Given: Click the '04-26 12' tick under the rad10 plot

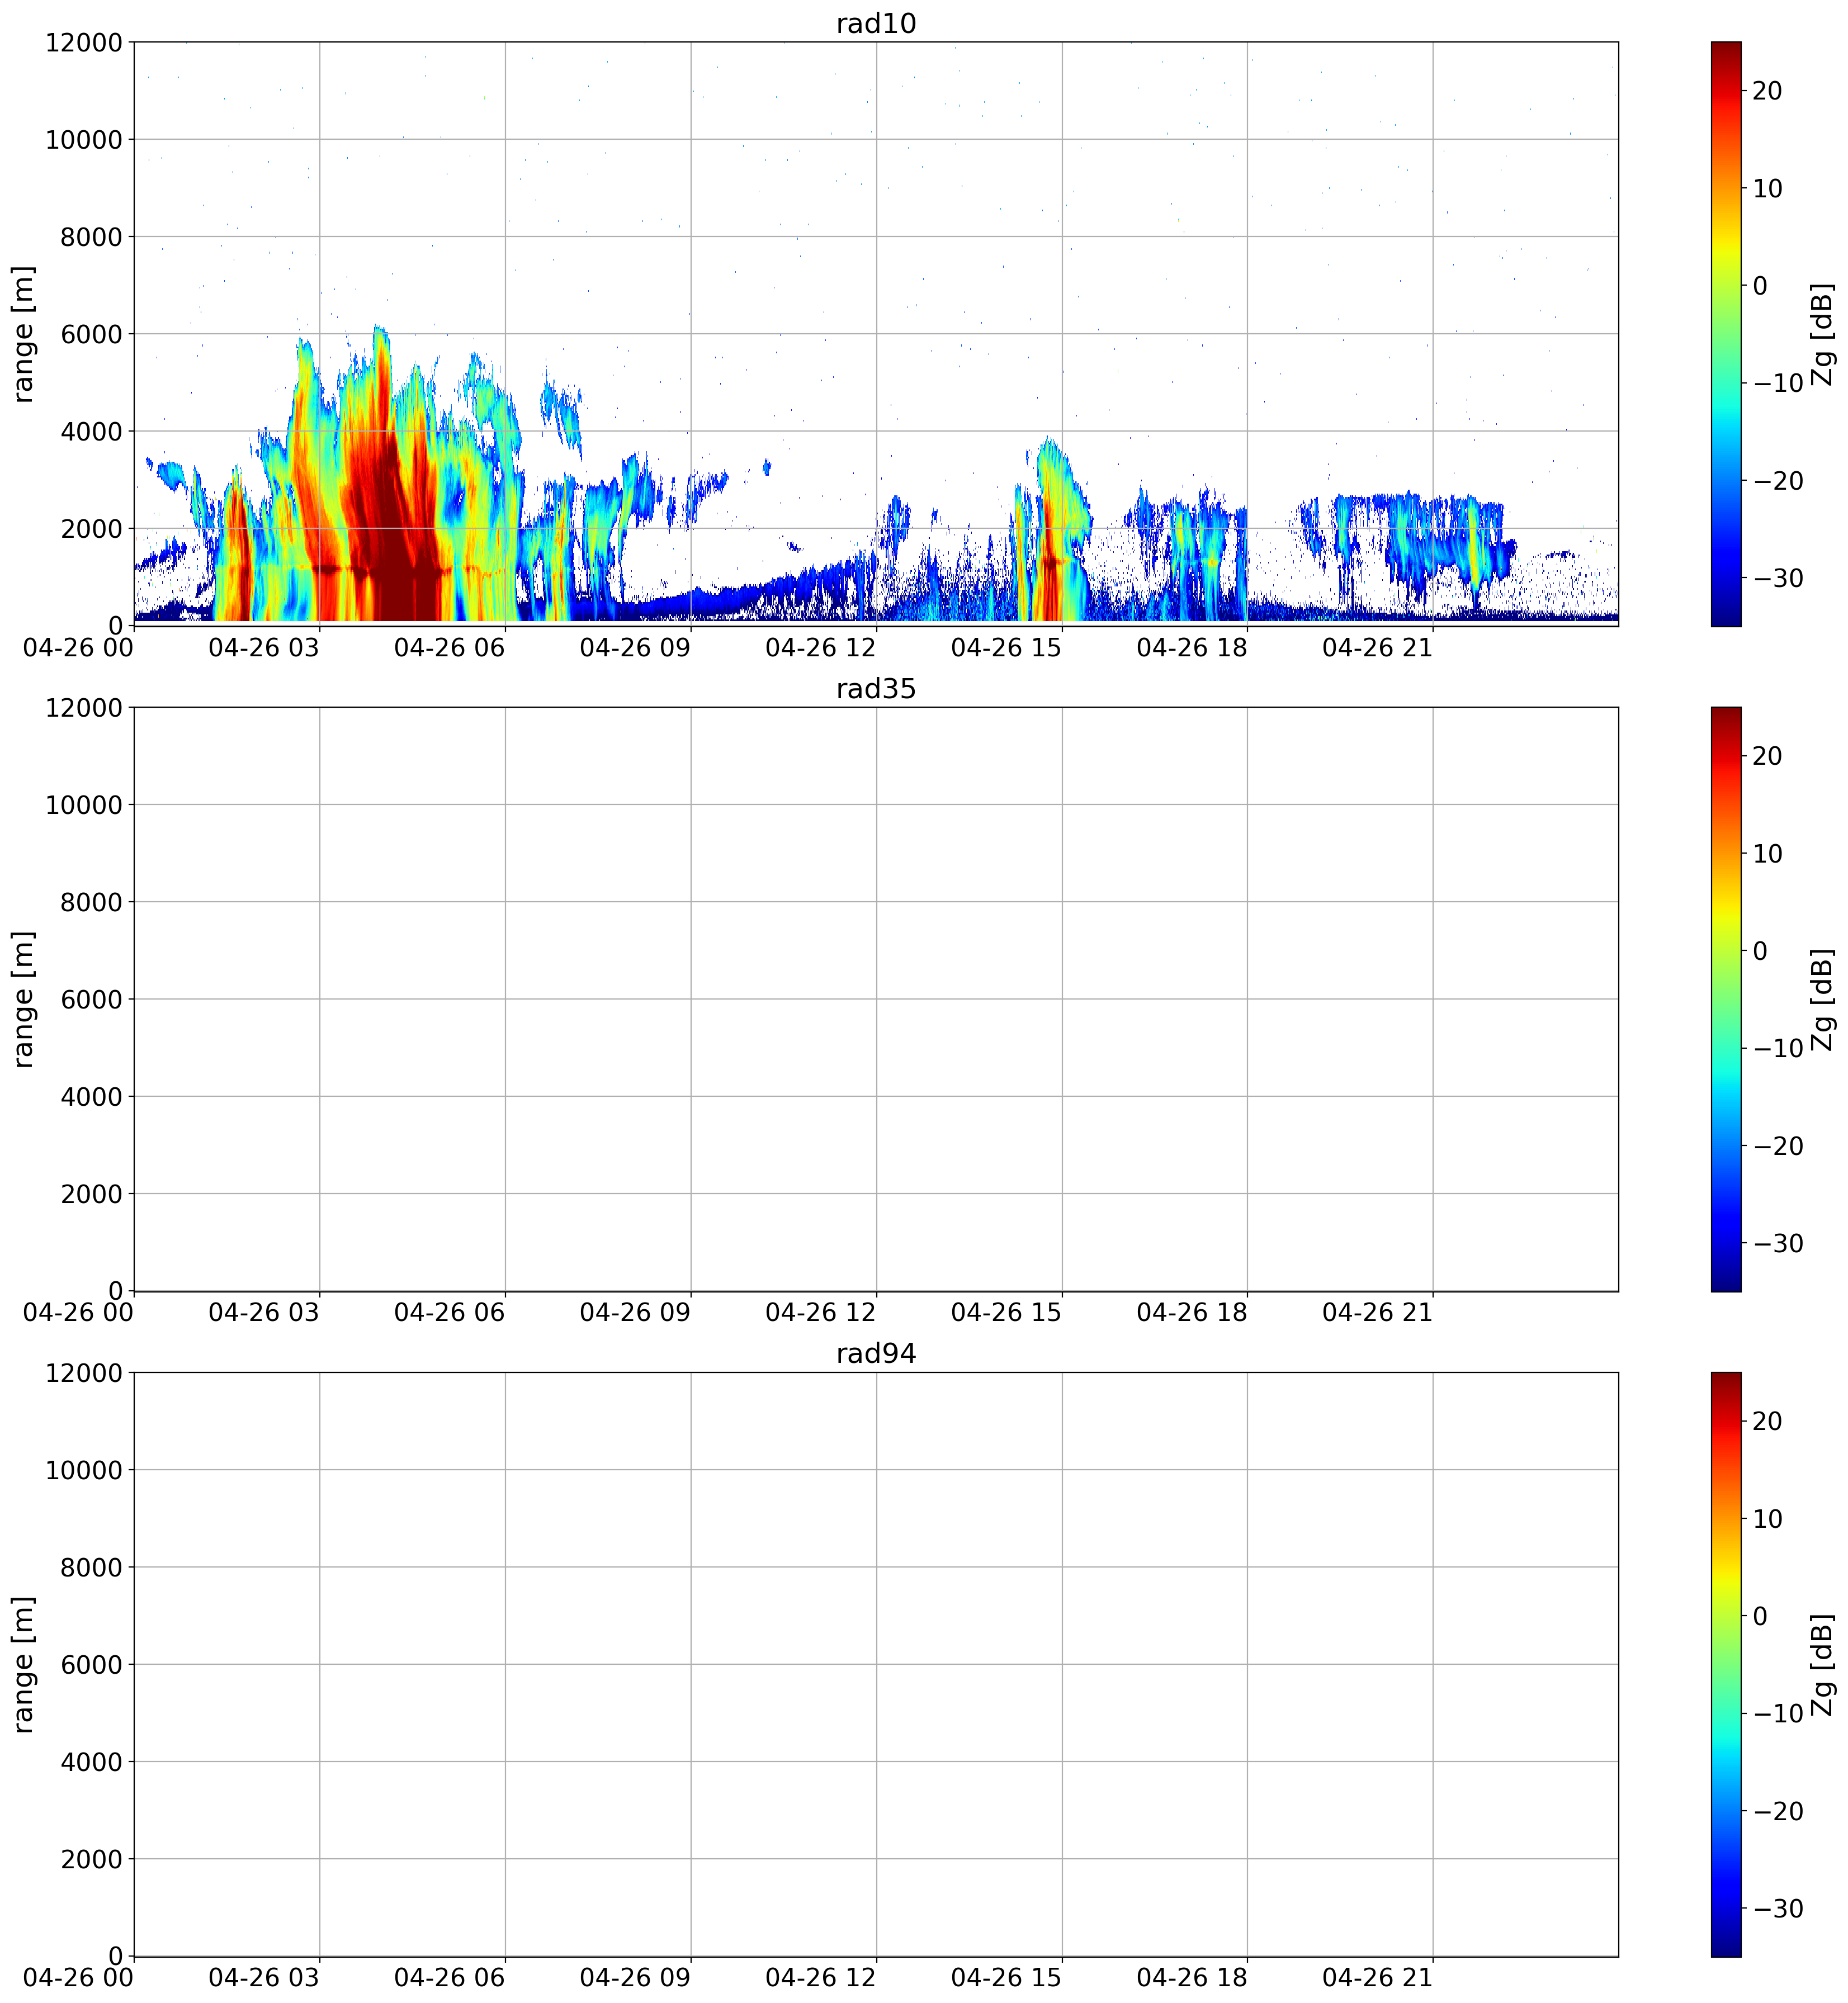Looking at the screenshot, I should [821, 647].
